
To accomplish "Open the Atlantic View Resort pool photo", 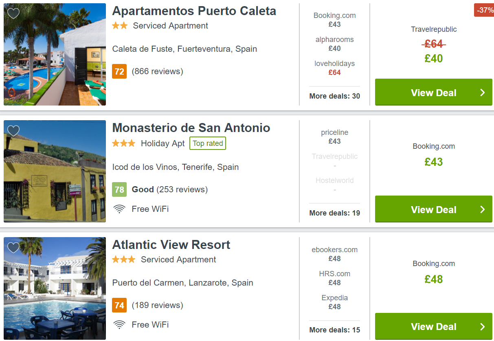I will (x=55, y=288).
